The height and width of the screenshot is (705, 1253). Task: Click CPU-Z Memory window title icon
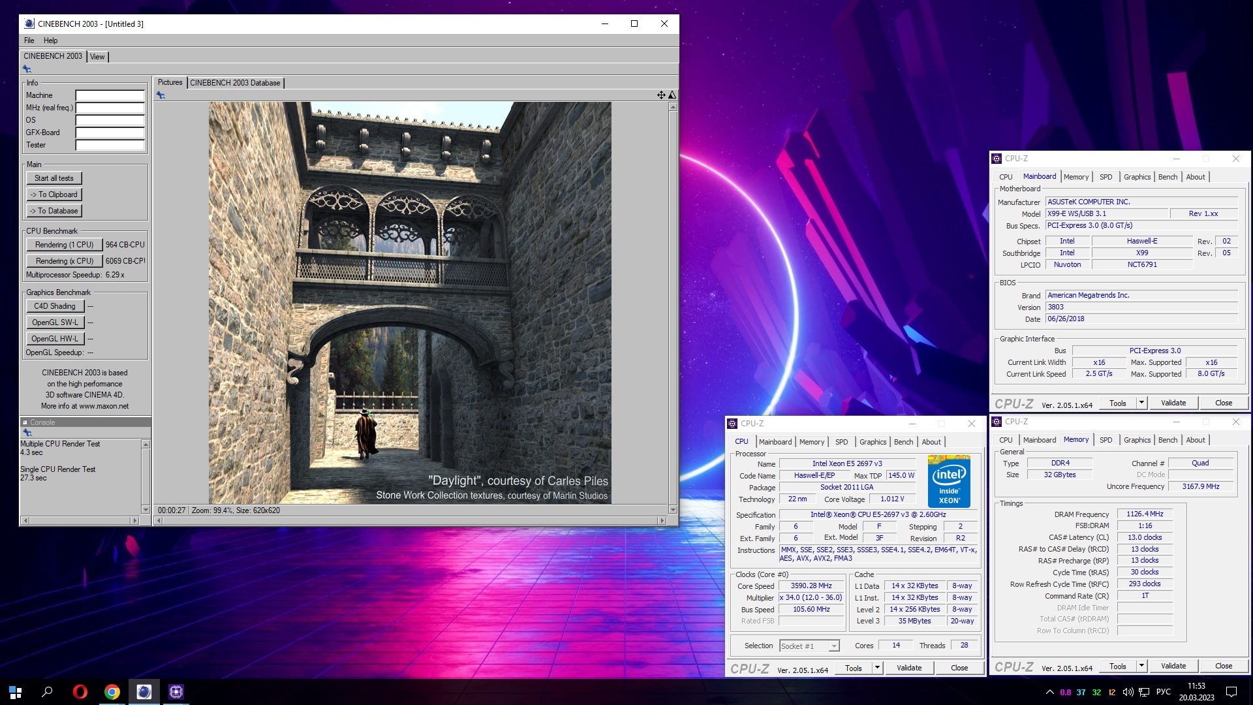tap(997, 422)
